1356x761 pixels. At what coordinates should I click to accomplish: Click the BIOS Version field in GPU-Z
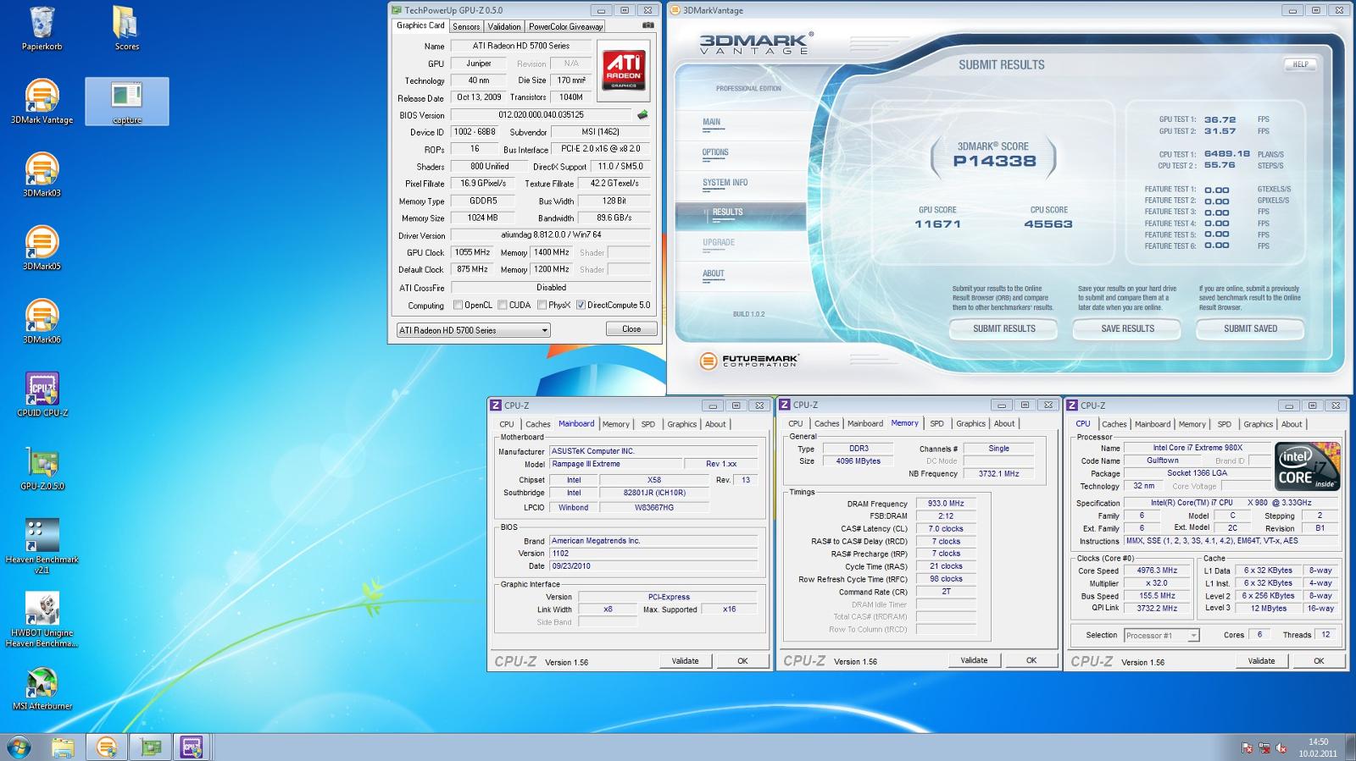542,114
